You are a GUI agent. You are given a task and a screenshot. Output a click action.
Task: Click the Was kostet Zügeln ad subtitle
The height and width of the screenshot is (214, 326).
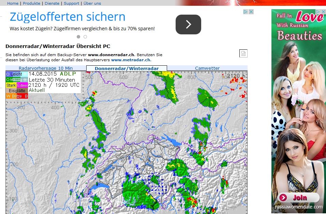point(82,29)
